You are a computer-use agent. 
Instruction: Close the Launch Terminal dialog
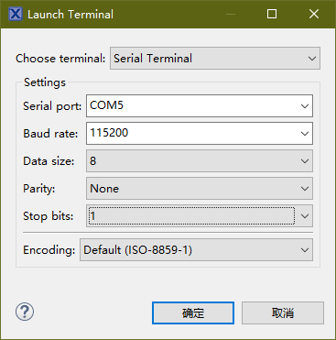(x=314, y=14)
